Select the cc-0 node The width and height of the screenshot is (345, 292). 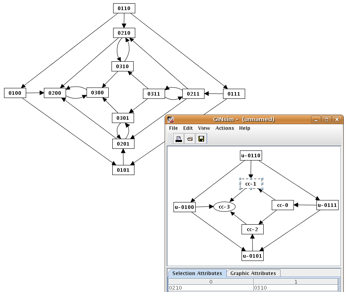(x=283, y=205)
